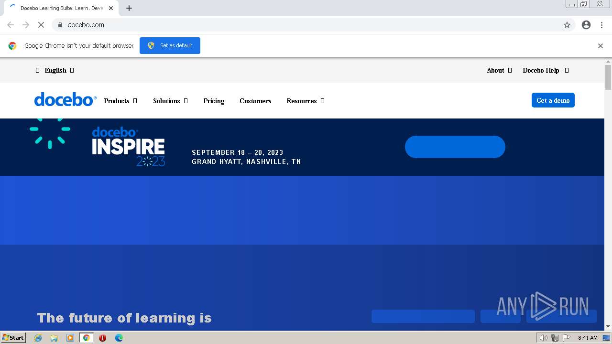Open the red Opera taskbar icon
Screen dimensions: 612x344
(x=102, y=338)
